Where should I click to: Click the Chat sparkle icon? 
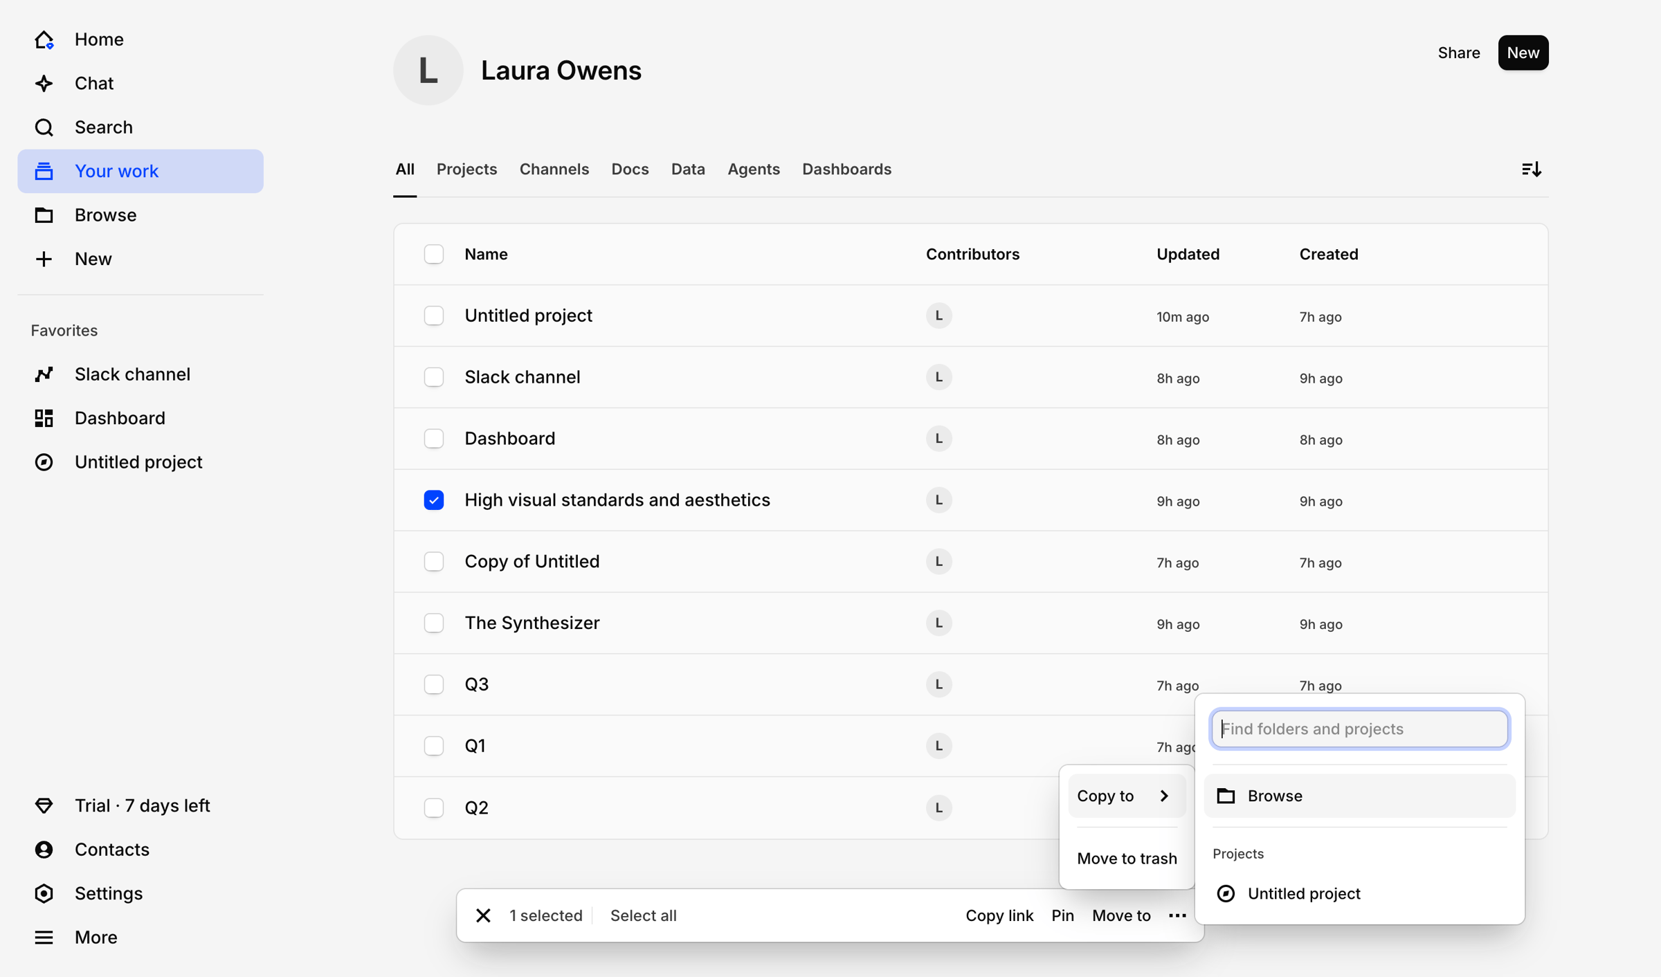pos(44,83)
